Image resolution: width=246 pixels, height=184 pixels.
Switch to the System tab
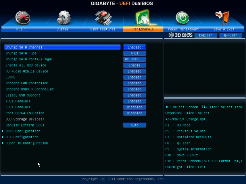click(x=62, y=29)
